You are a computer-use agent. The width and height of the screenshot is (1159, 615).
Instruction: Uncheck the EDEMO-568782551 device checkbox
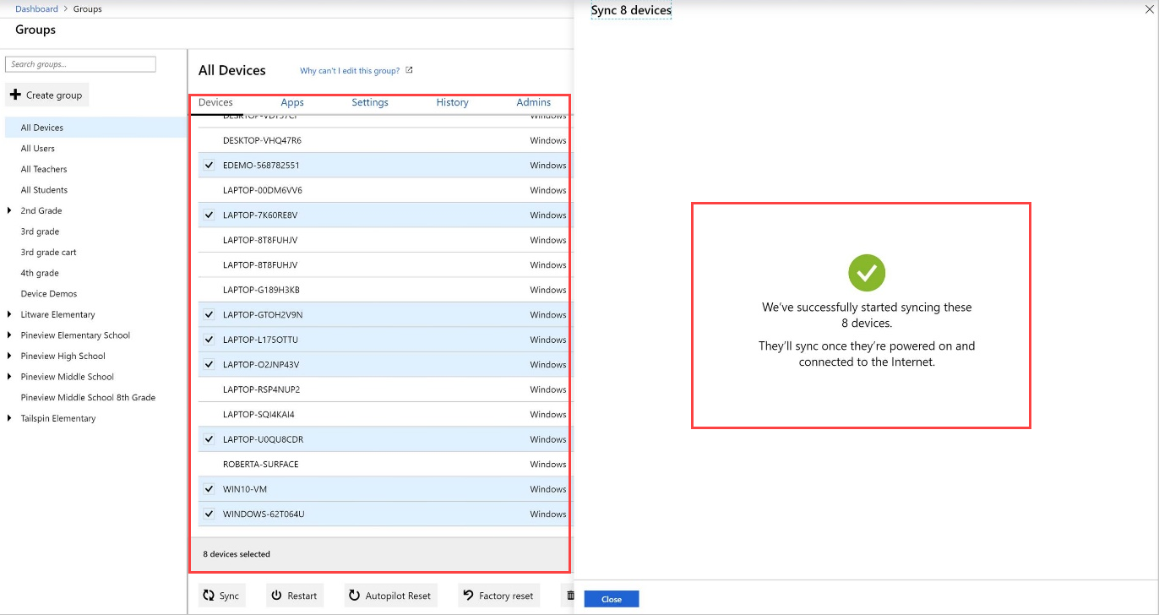(x=209, y=165)
